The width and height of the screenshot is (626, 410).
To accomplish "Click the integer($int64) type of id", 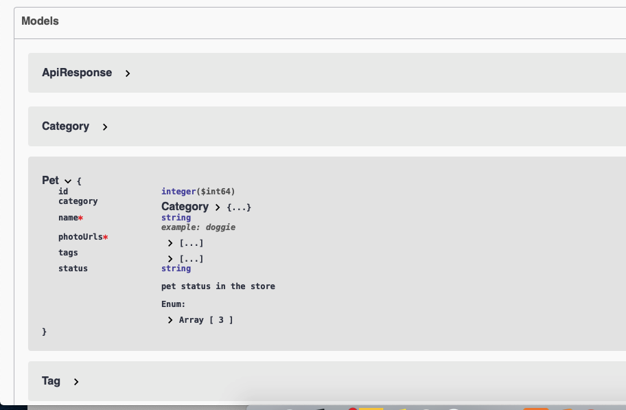I will tap(198, 192).
